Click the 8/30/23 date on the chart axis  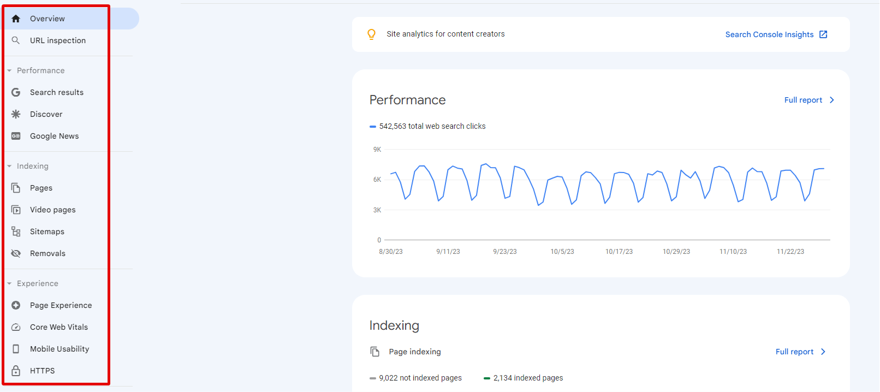pyautogui.click(x=391, y=252)
